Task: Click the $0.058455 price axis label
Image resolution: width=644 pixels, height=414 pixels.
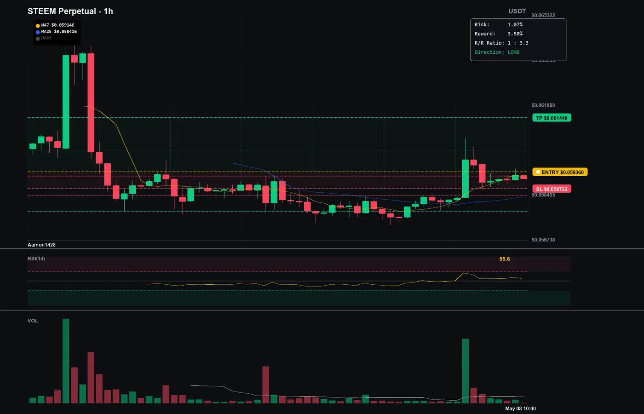Action: click(x=543, y=195)
